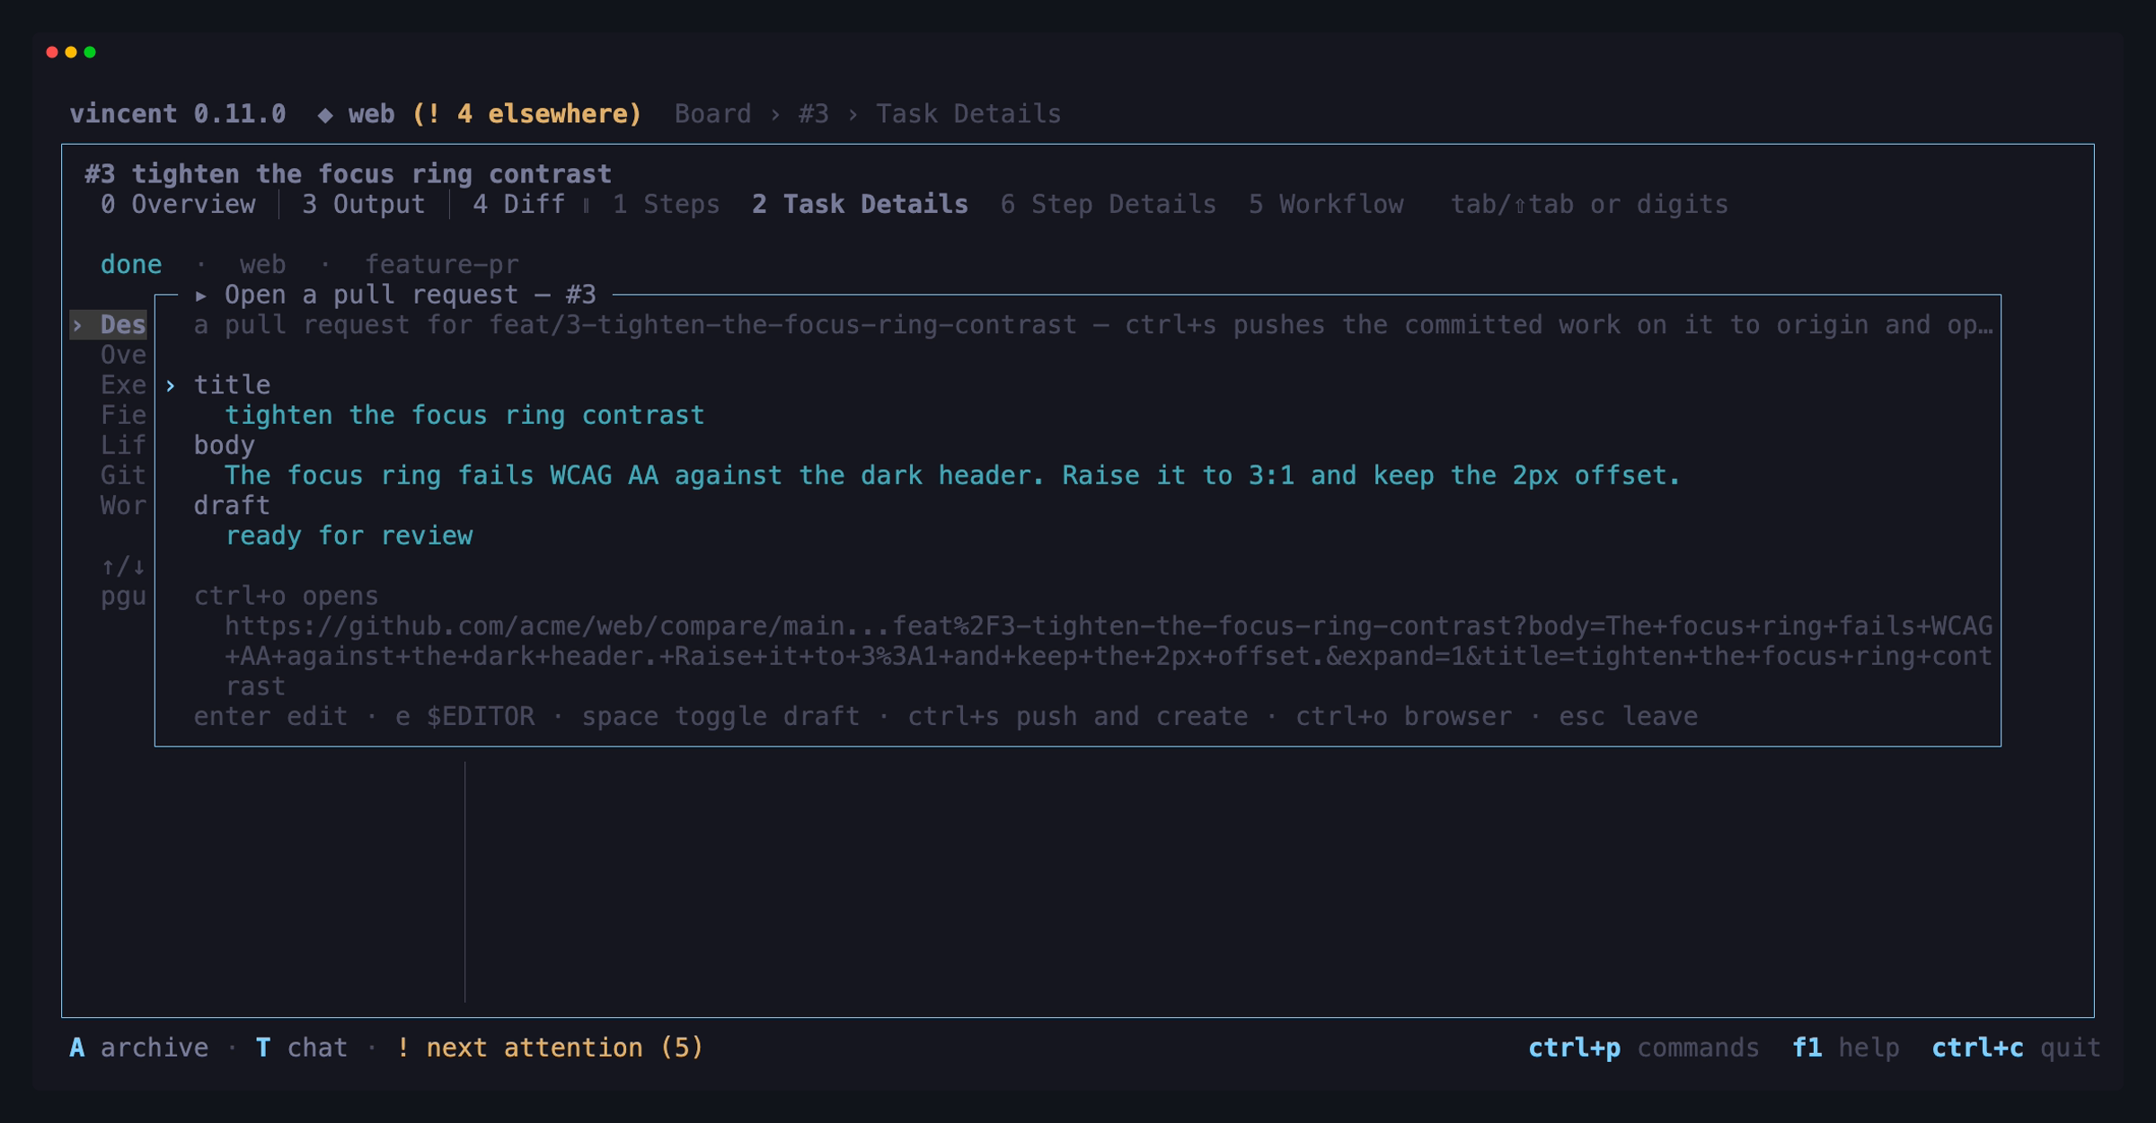
Task: Click the draft field label
Action: (232, 506)
